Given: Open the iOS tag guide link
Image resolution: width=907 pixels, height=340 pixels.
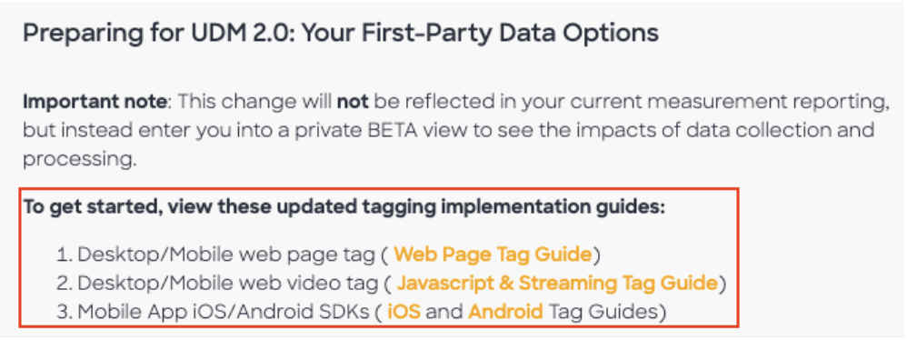Looking at the screenshot, I should click(404, 312).
